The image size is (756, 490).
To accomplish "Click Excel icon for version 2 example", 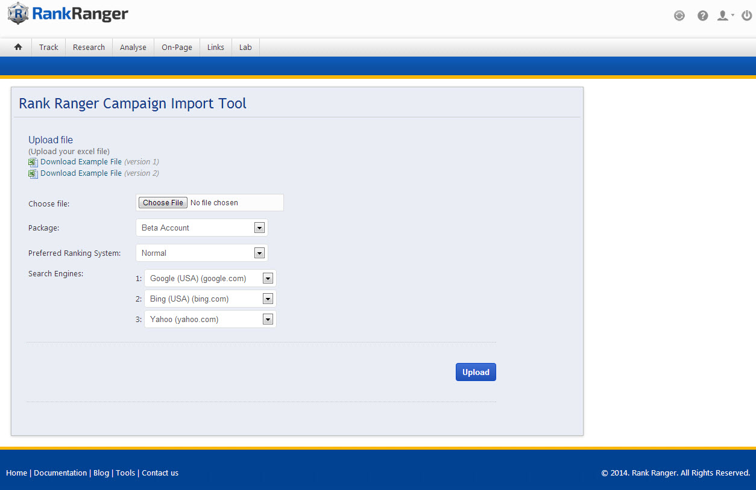I will (33, 174).
